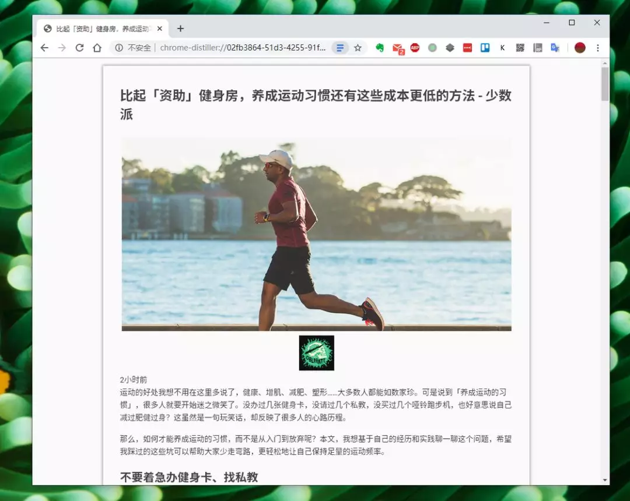Open the Evernote Web Clipper extension
The image size is (630, 501).
(x=380, y=48)
